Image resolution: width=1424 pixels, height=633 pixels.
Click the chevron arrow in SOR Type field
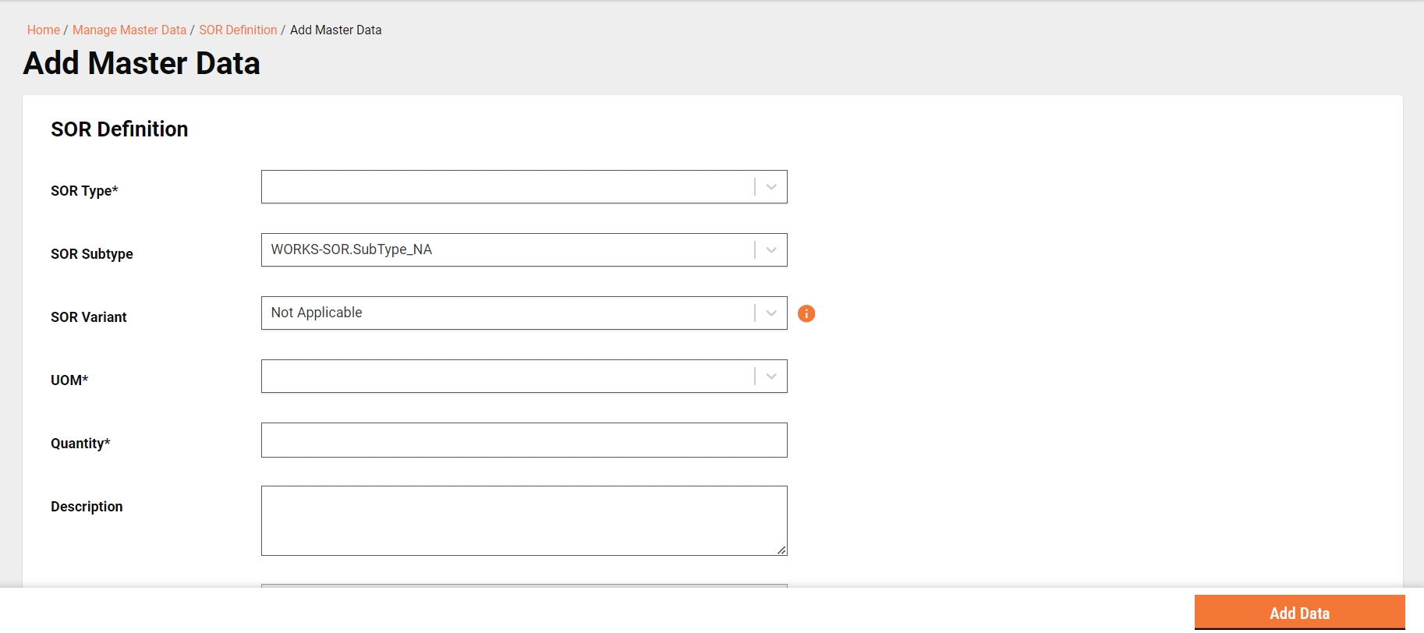771,187
